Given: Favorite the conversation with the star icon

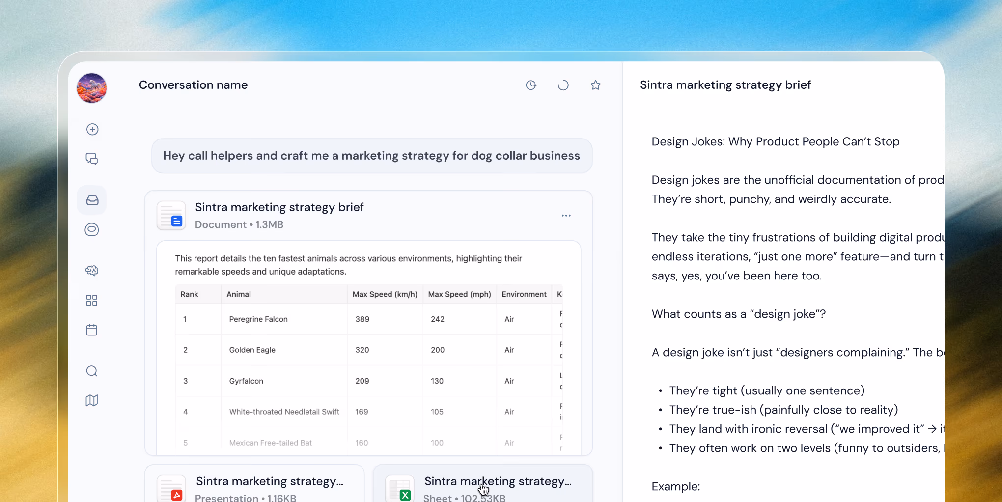Looking at the screenshot, I should click(596, 85).
